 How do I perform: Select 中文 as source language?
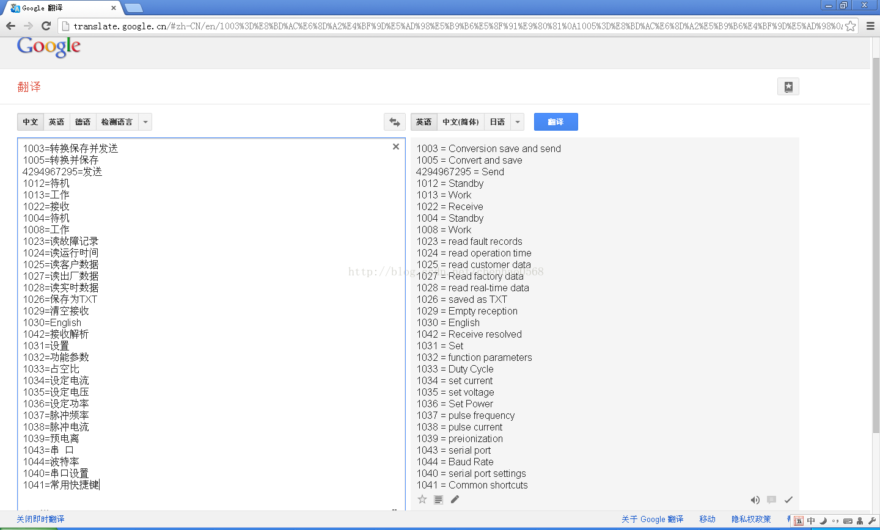coord(31,122)
